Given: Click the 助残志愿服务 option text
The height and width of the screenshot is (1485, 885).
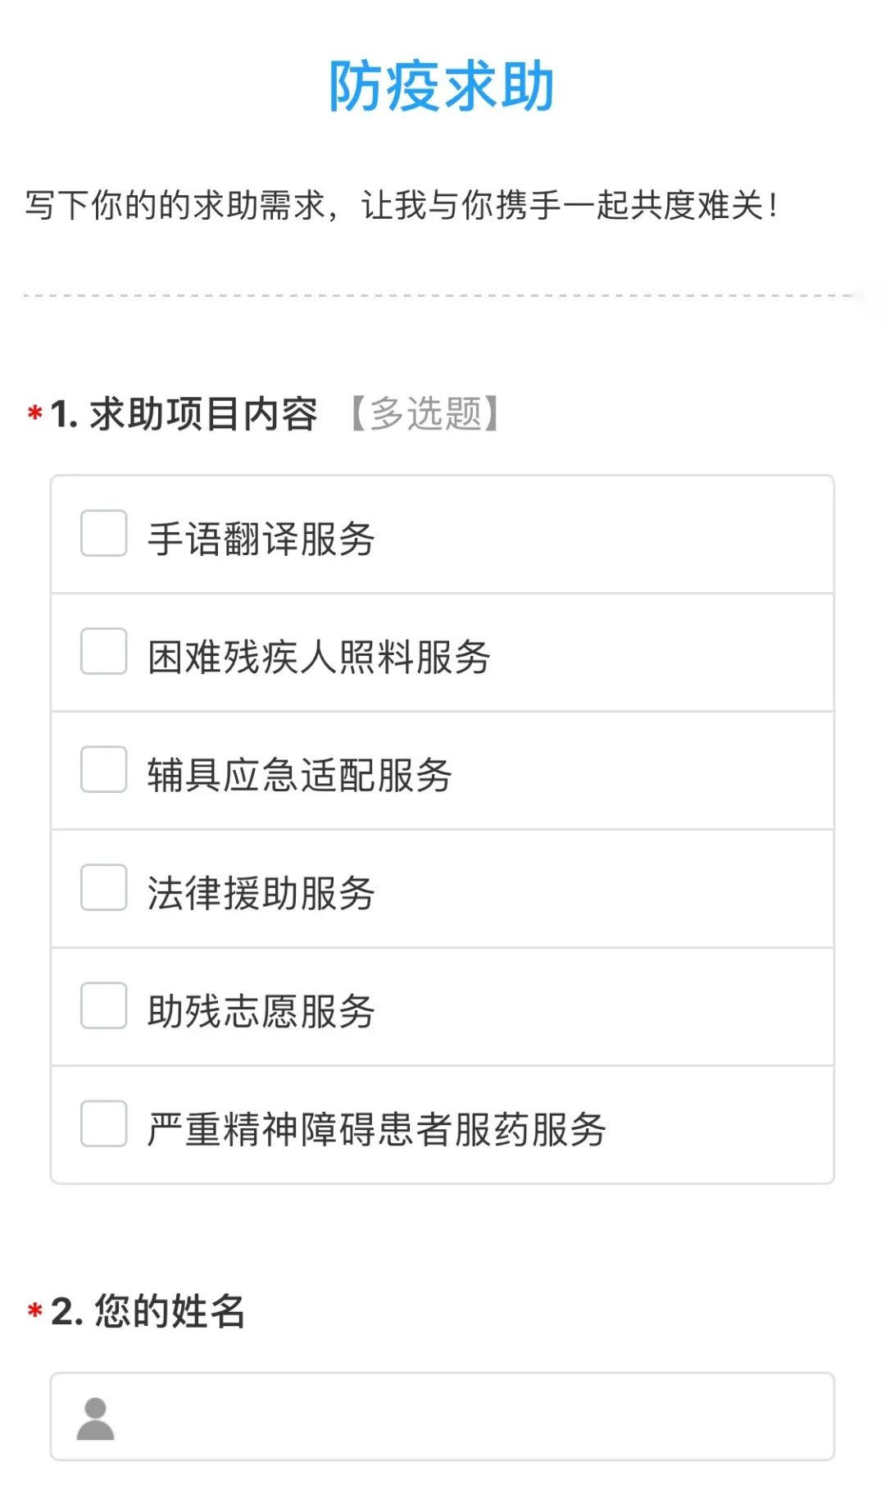Looking at the screenshot, I should [x=261, y=1012].
